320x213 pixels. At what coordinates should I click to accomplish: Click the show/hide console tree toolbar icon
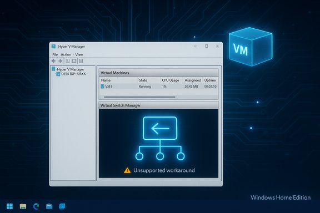pyautogui.click(x=68, y=61)
